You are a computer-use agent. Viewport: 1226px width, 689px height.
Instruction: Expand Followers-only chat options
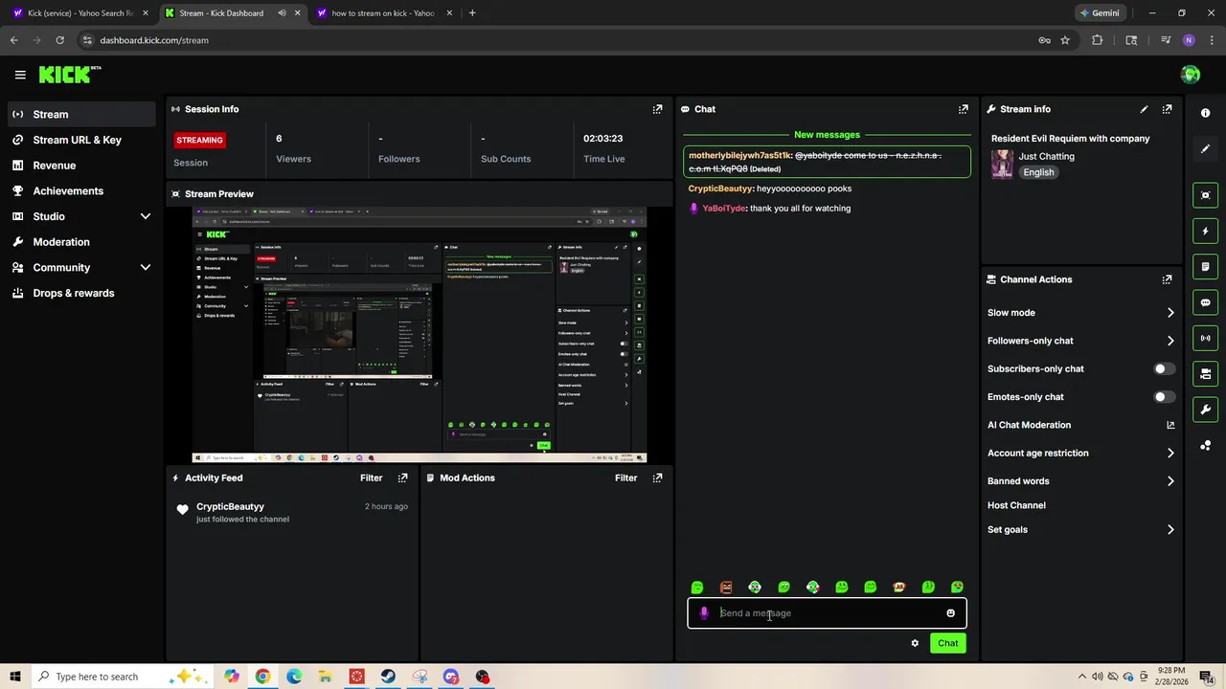[1170, 341]
